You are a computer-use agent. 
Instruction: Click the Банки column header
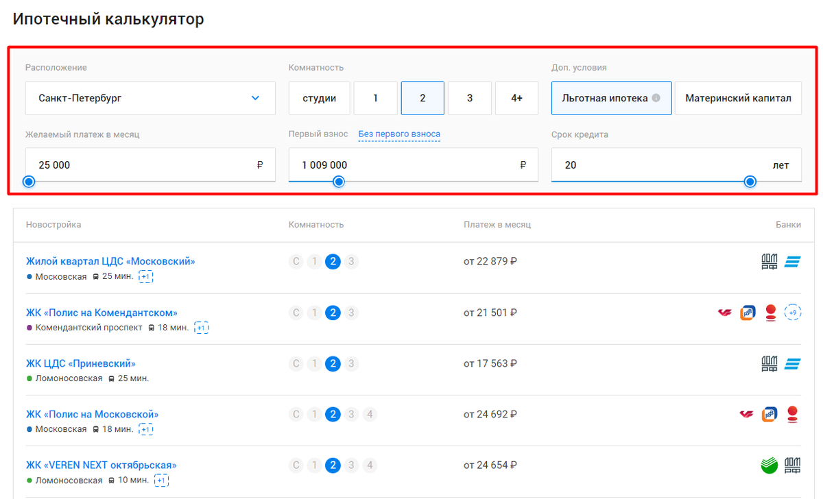point(787,225)
